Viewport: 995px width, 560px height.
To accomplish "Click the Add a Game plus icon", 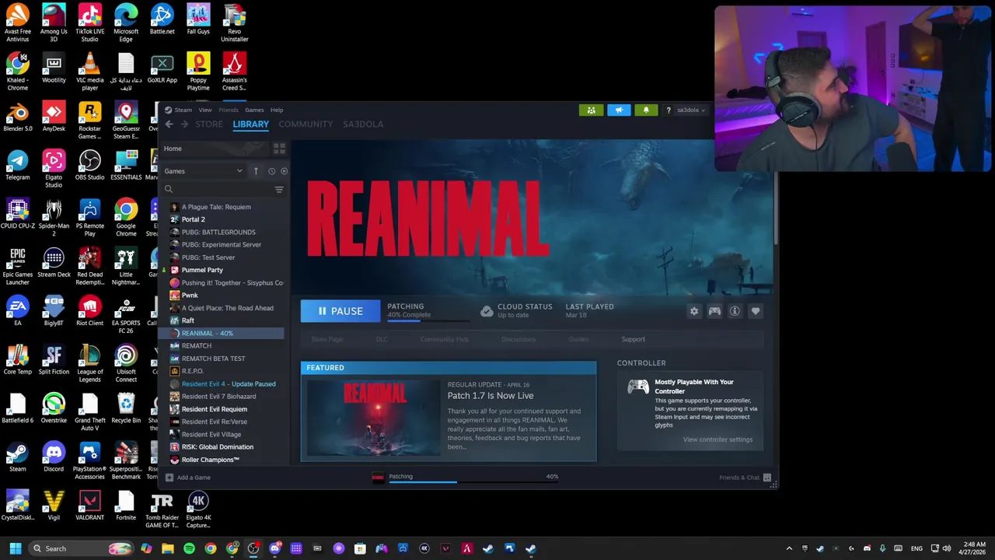I will 169,478.
